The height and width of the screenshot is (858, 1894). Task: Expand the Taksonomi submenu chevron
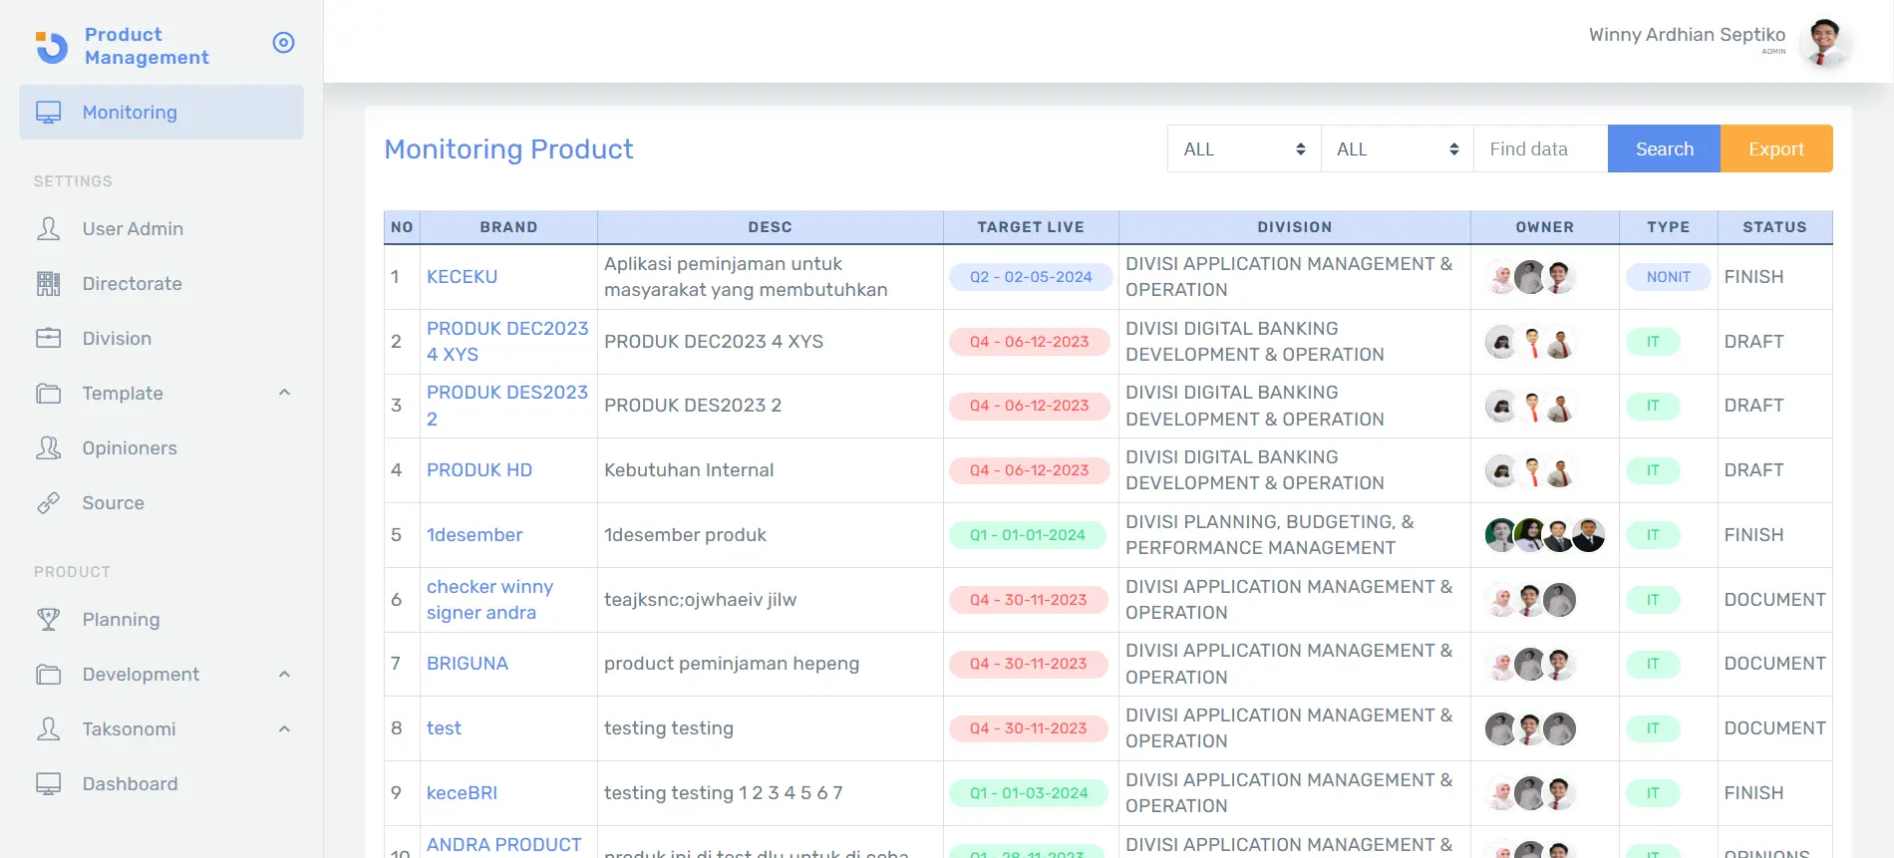(x=284, y=729)
